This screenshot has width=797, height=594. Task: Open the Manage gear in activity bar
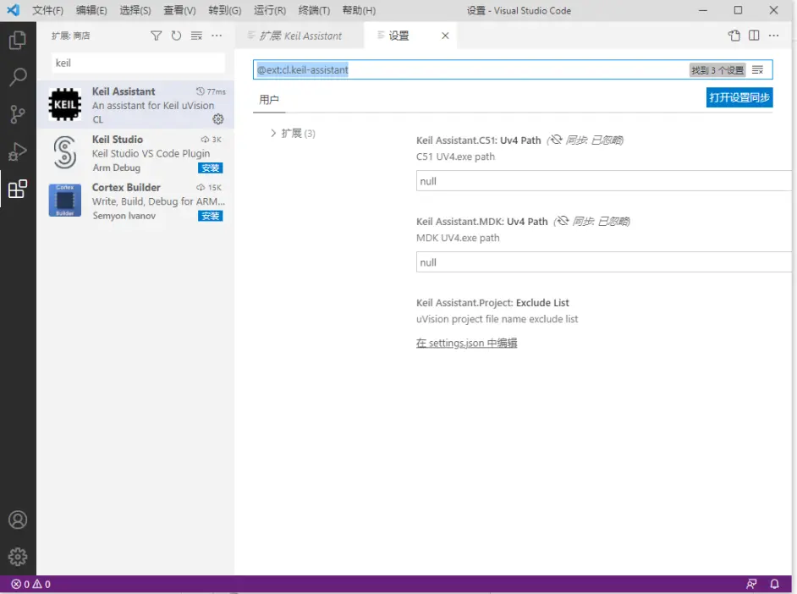coord(18,557)
